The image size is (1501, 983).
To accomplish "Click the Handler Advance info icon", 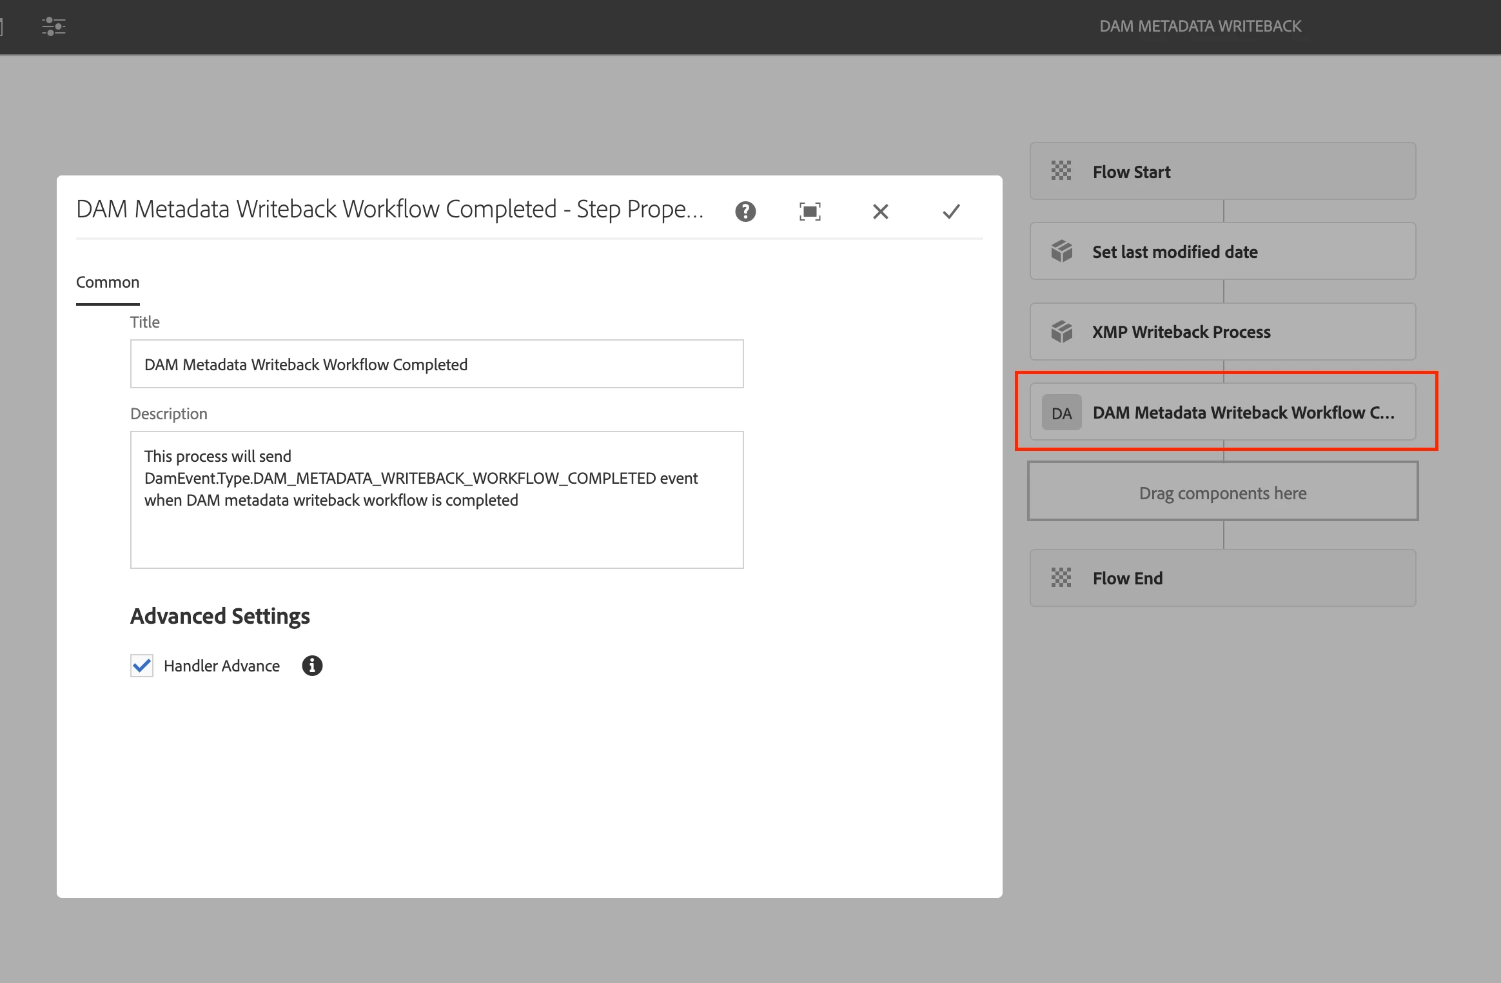I will tap(312, 666).
